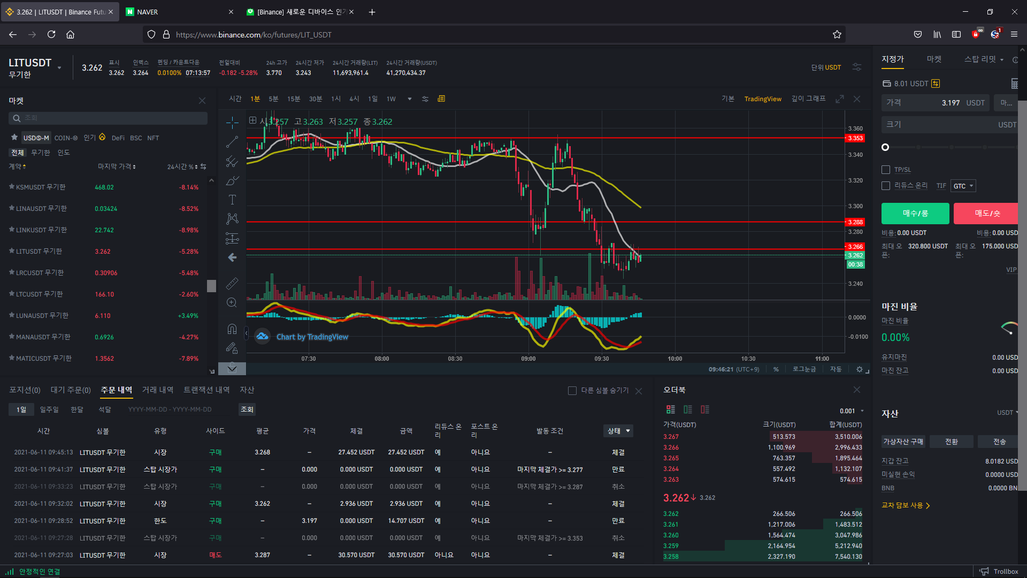
Task: Open chart indicators settings icon
Action: pos(425,99)
